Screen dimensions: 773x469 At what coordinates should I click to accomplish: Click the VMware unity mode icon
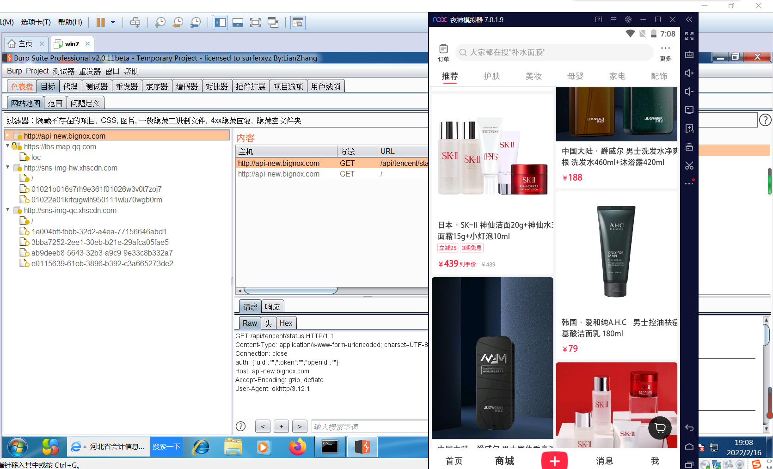(x=273, y=22)
